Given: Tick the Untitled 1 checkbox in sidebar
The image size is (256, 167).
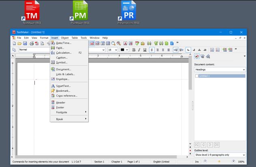Looking at the screenshot, I should coord(197,76).
